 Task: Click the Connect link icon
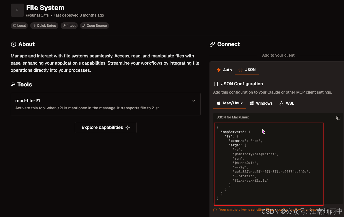click(212, 44)
